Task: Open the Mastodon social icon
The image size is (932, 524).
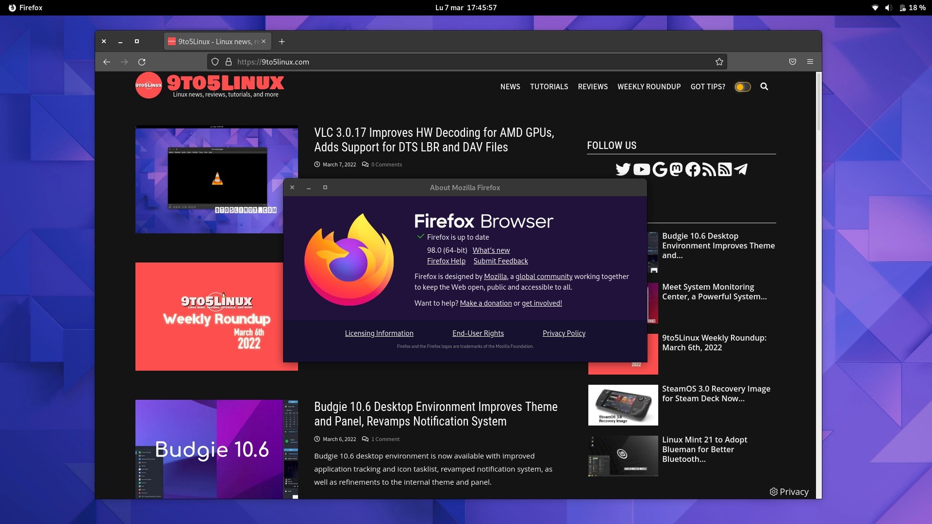Action: pos(676,169)
